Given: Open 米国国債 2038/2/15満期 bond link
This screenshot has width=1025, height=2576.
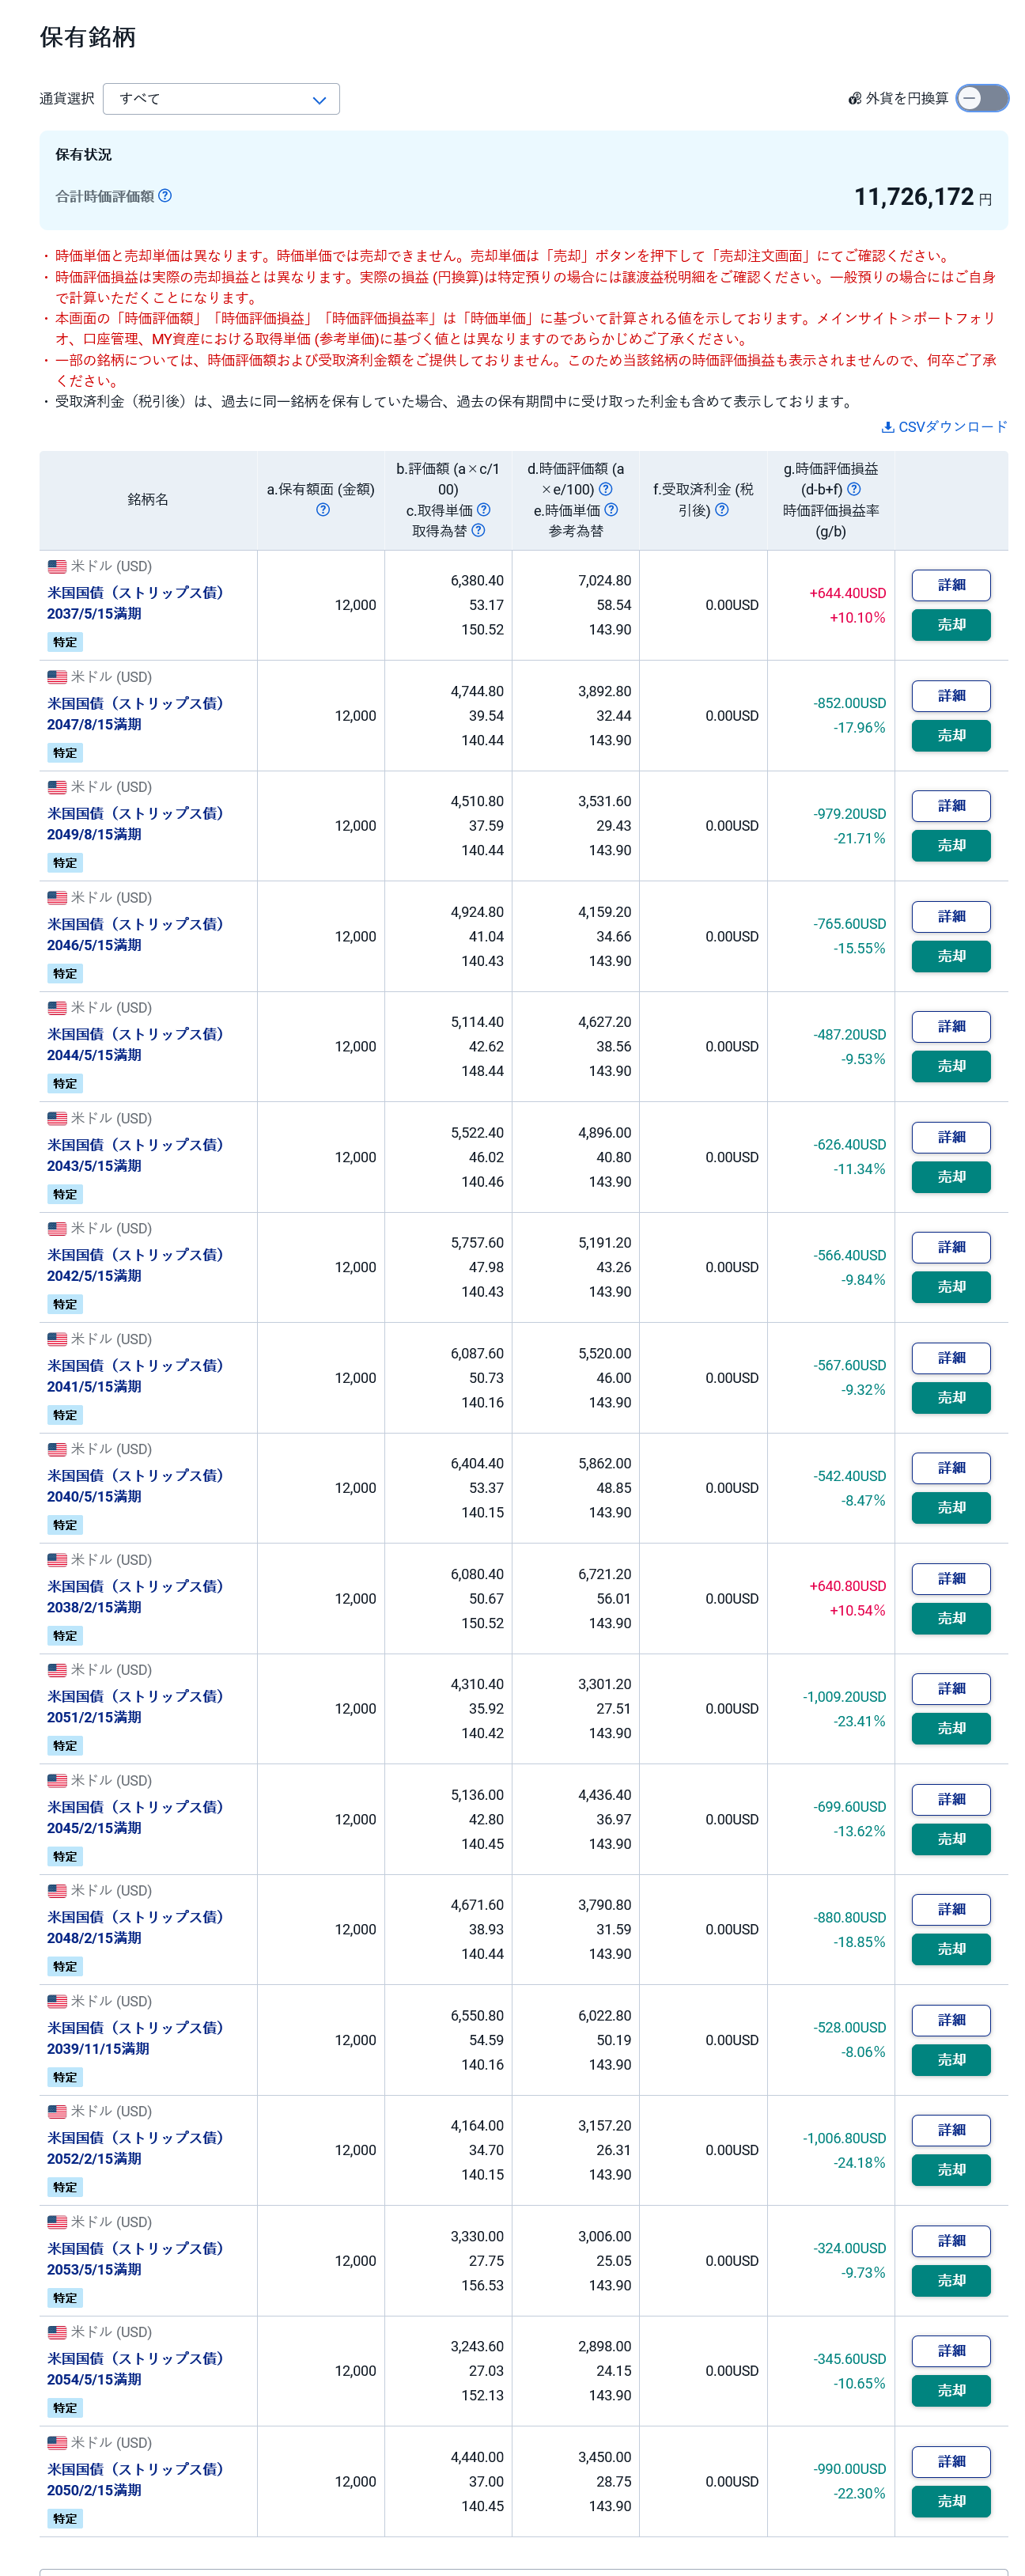Looking at the screenshot, I should point(135,1597).
